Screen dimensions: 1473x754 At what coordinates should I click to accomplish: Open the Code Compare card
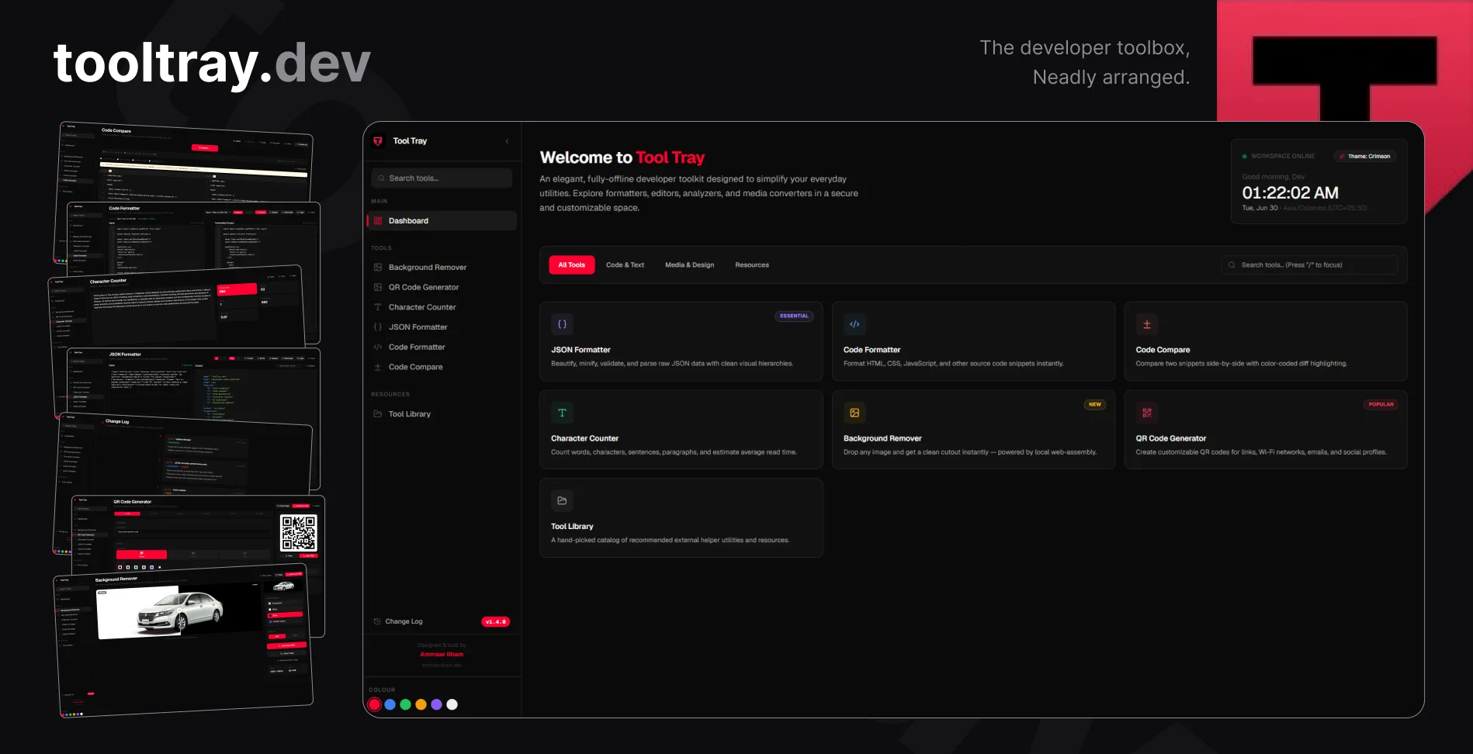tap(1266, 341)
